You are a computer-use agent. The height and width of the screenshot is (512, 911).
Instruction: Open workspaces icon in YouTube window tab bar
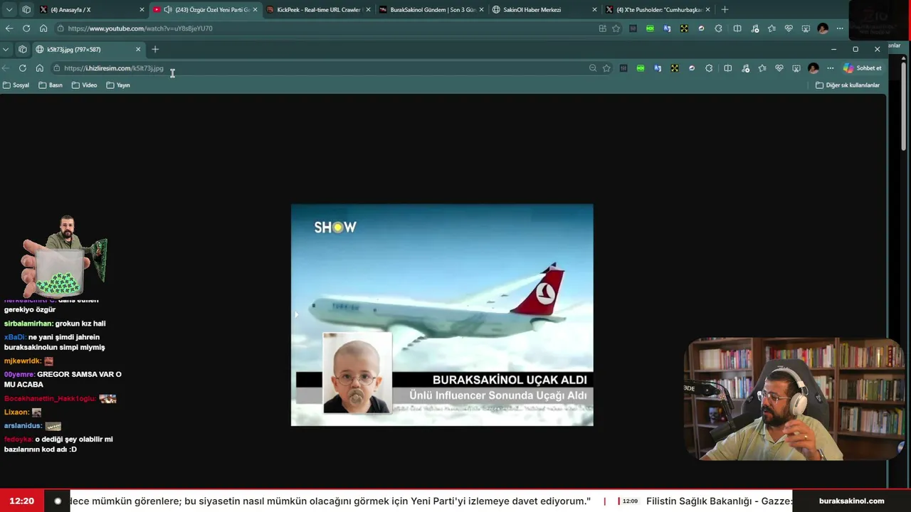click(x=26, y=10)
